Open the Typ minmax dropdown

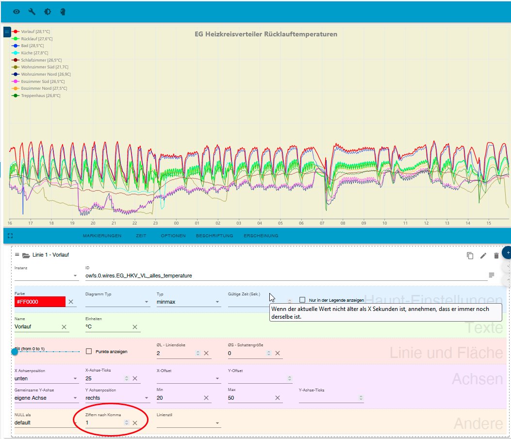coord(188,302)
